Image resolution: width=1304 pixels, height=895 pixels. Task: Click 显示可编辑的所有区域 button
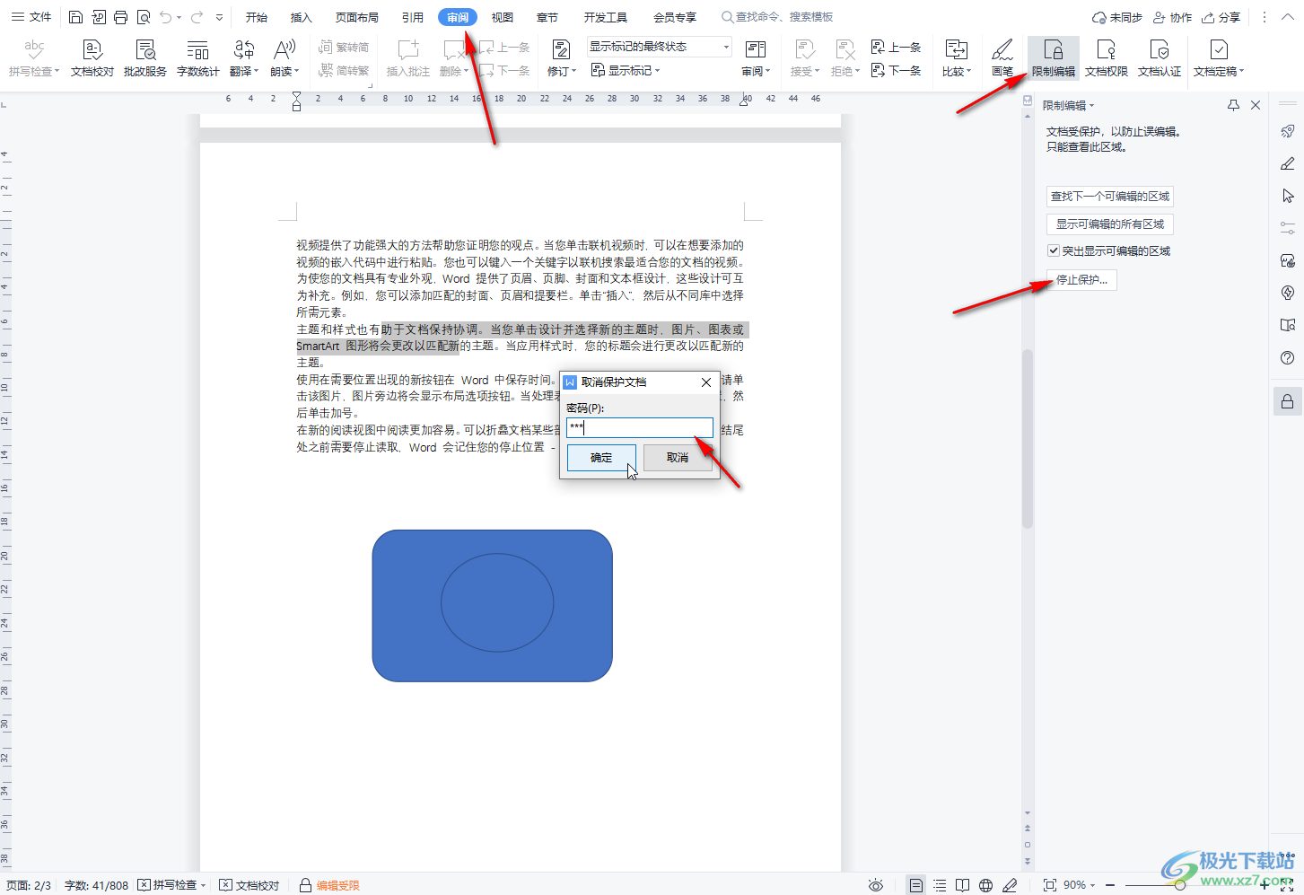click(x=1110, y=224)
